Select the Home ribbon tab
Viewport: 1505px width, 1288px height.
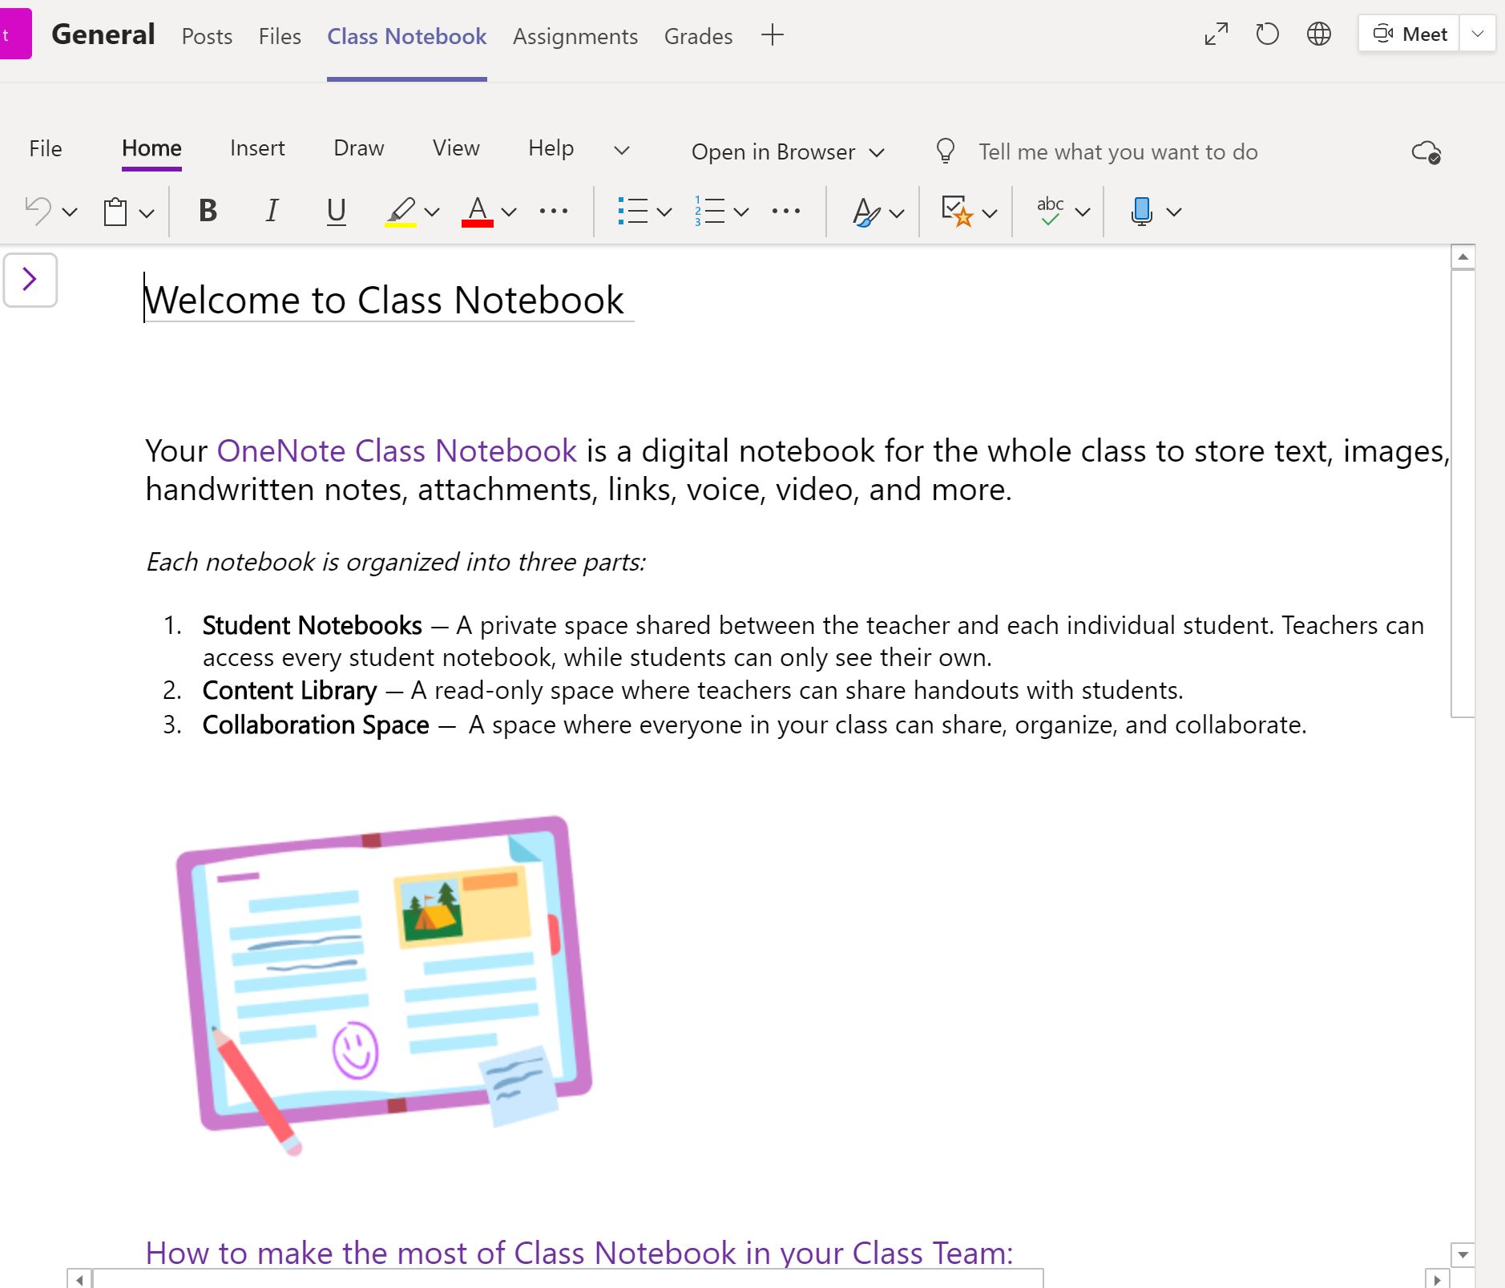click(x=151, y=148)
